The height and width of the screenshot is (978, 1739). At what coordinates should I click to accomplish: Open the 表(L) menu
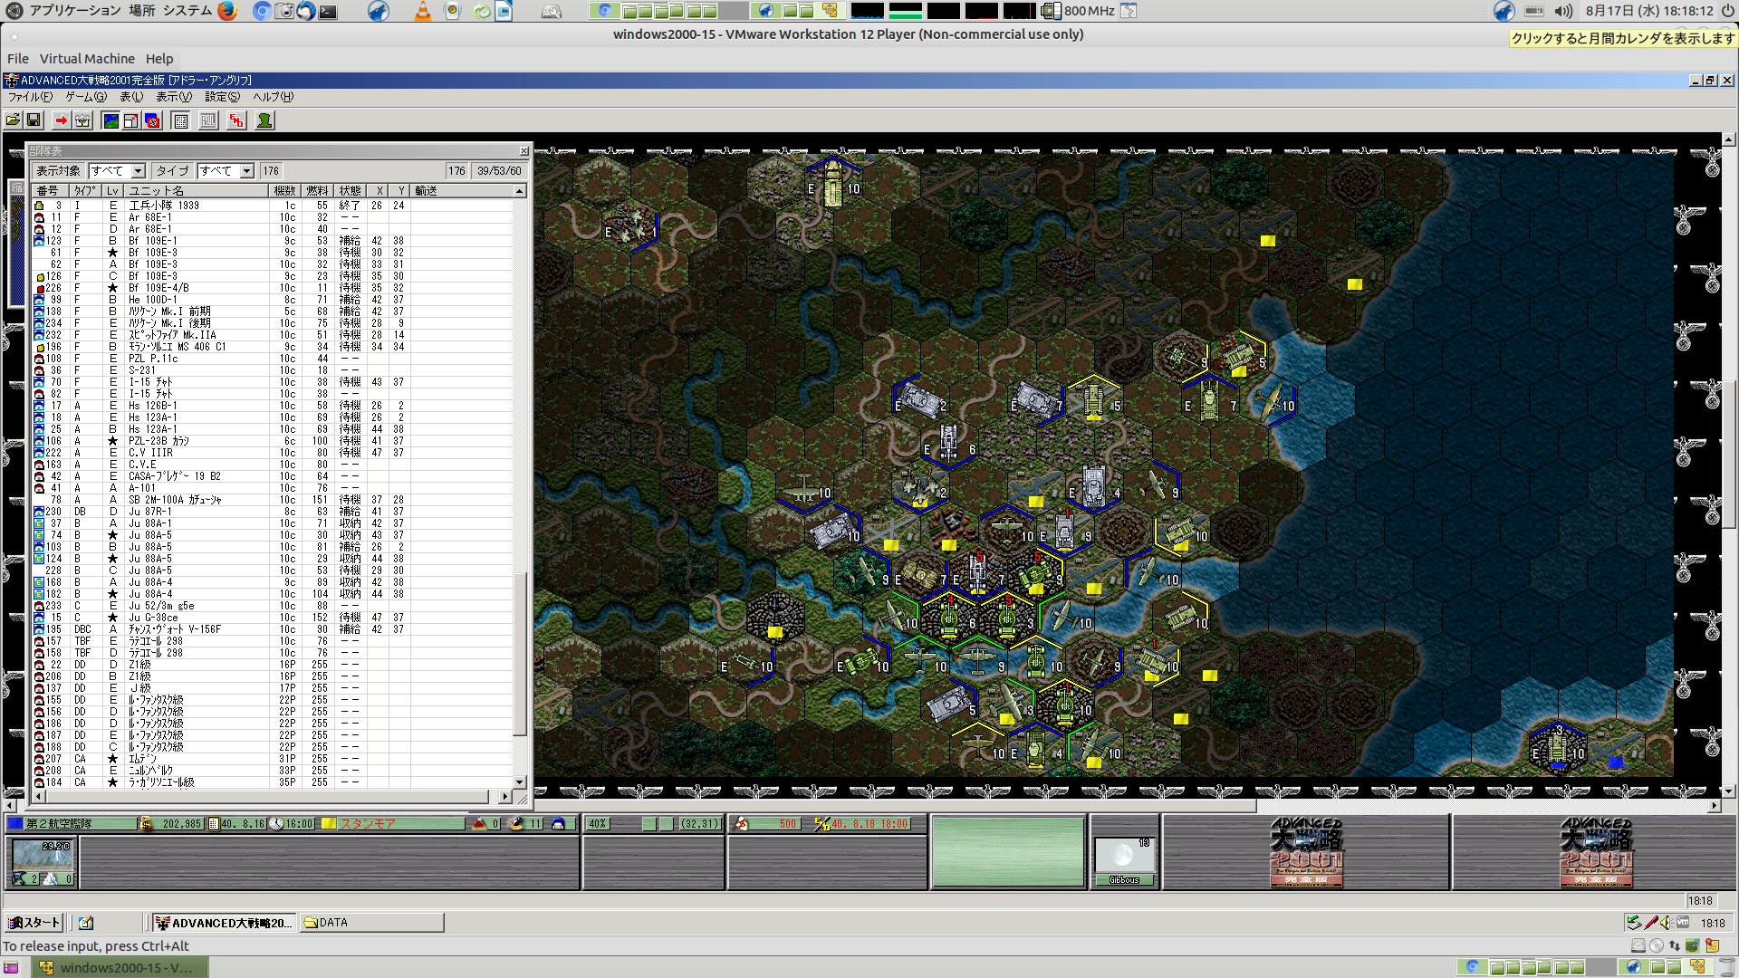131,97
